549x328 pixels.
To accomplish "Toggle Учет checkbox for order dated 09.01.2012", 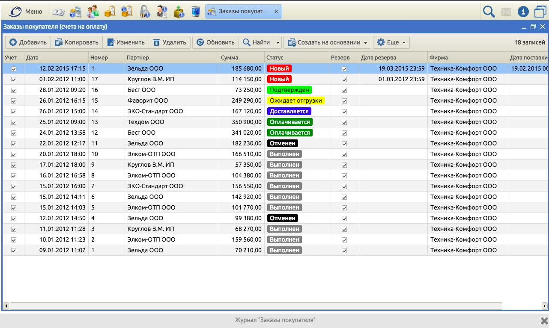I will pos(14,251).
